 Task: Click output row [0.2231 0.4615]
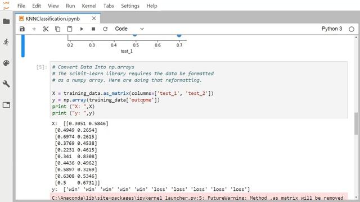coord(76,150)
